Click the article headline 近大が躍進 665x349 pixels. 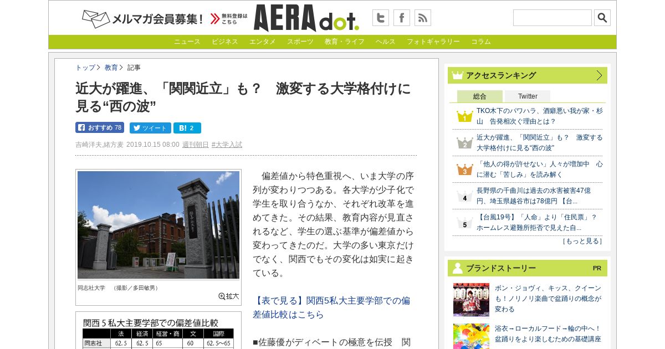(243, 97)
